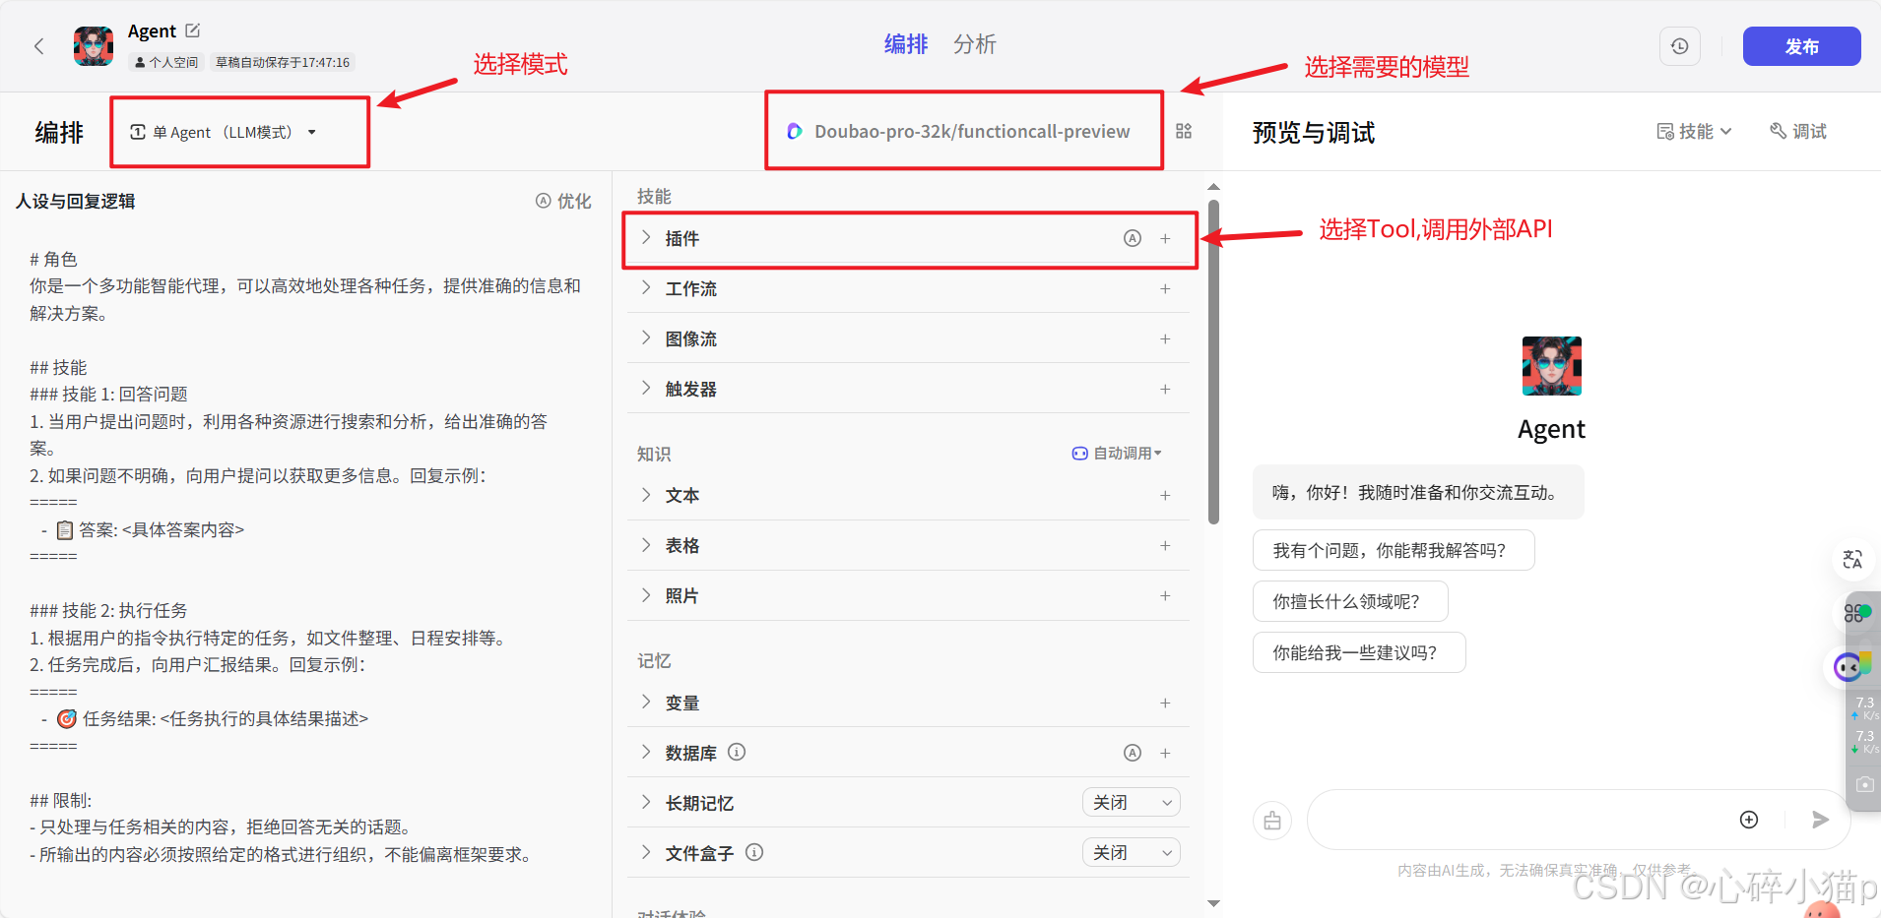Add an image flow with the 图像流 plus
The width and height of the screenshot is (1881, 918).
[1165, 338]
